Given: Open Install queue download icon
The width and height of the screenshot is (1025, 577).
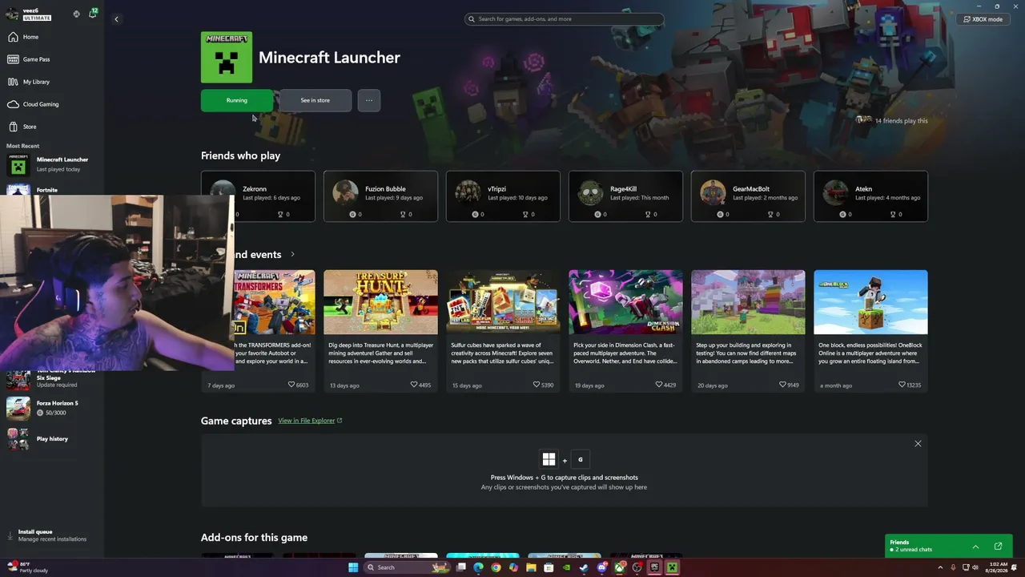Looking at the screenshot, I should pyautogui.click(x=10, y=535).
